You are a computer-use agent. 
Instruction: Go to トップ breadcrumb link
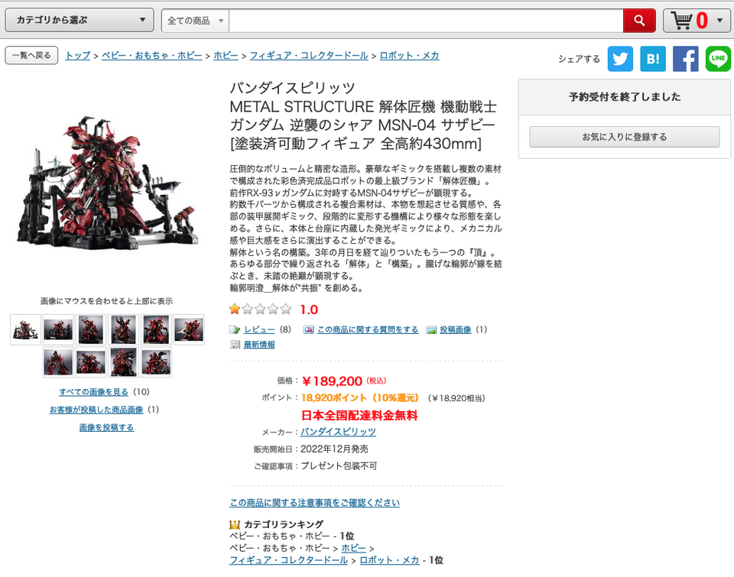78,55
